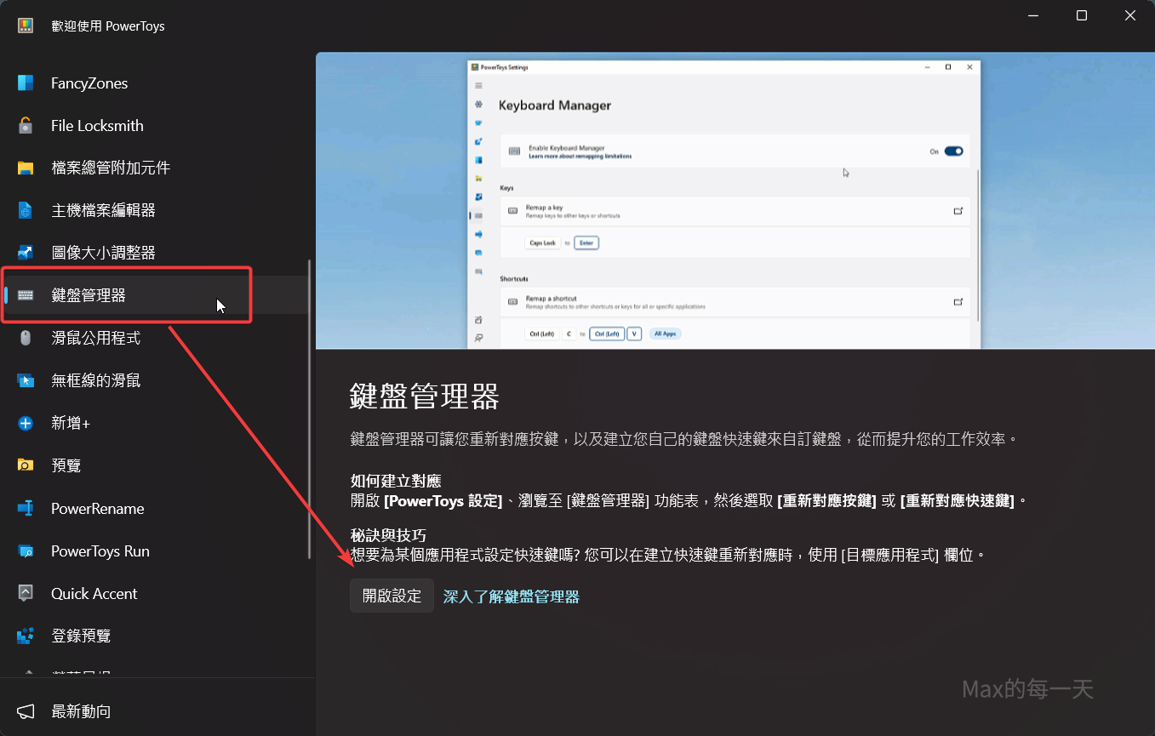Click the 圖像大小調整器 icon

click(x=26, y=253)
